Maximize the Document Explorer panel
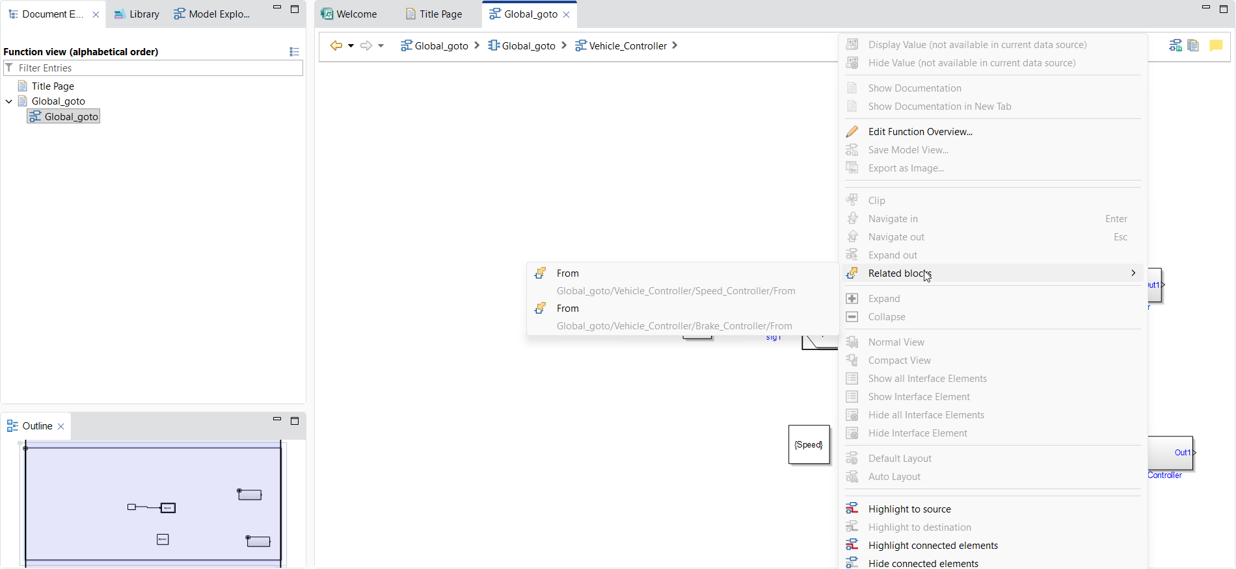1236x569 pixels. tap(295, 9)
